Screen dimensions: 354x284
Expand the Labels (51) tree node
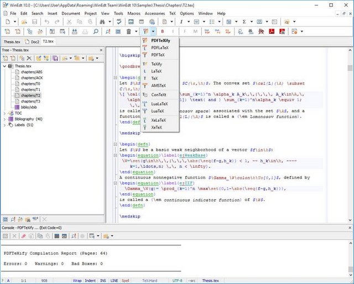(5, 125)
